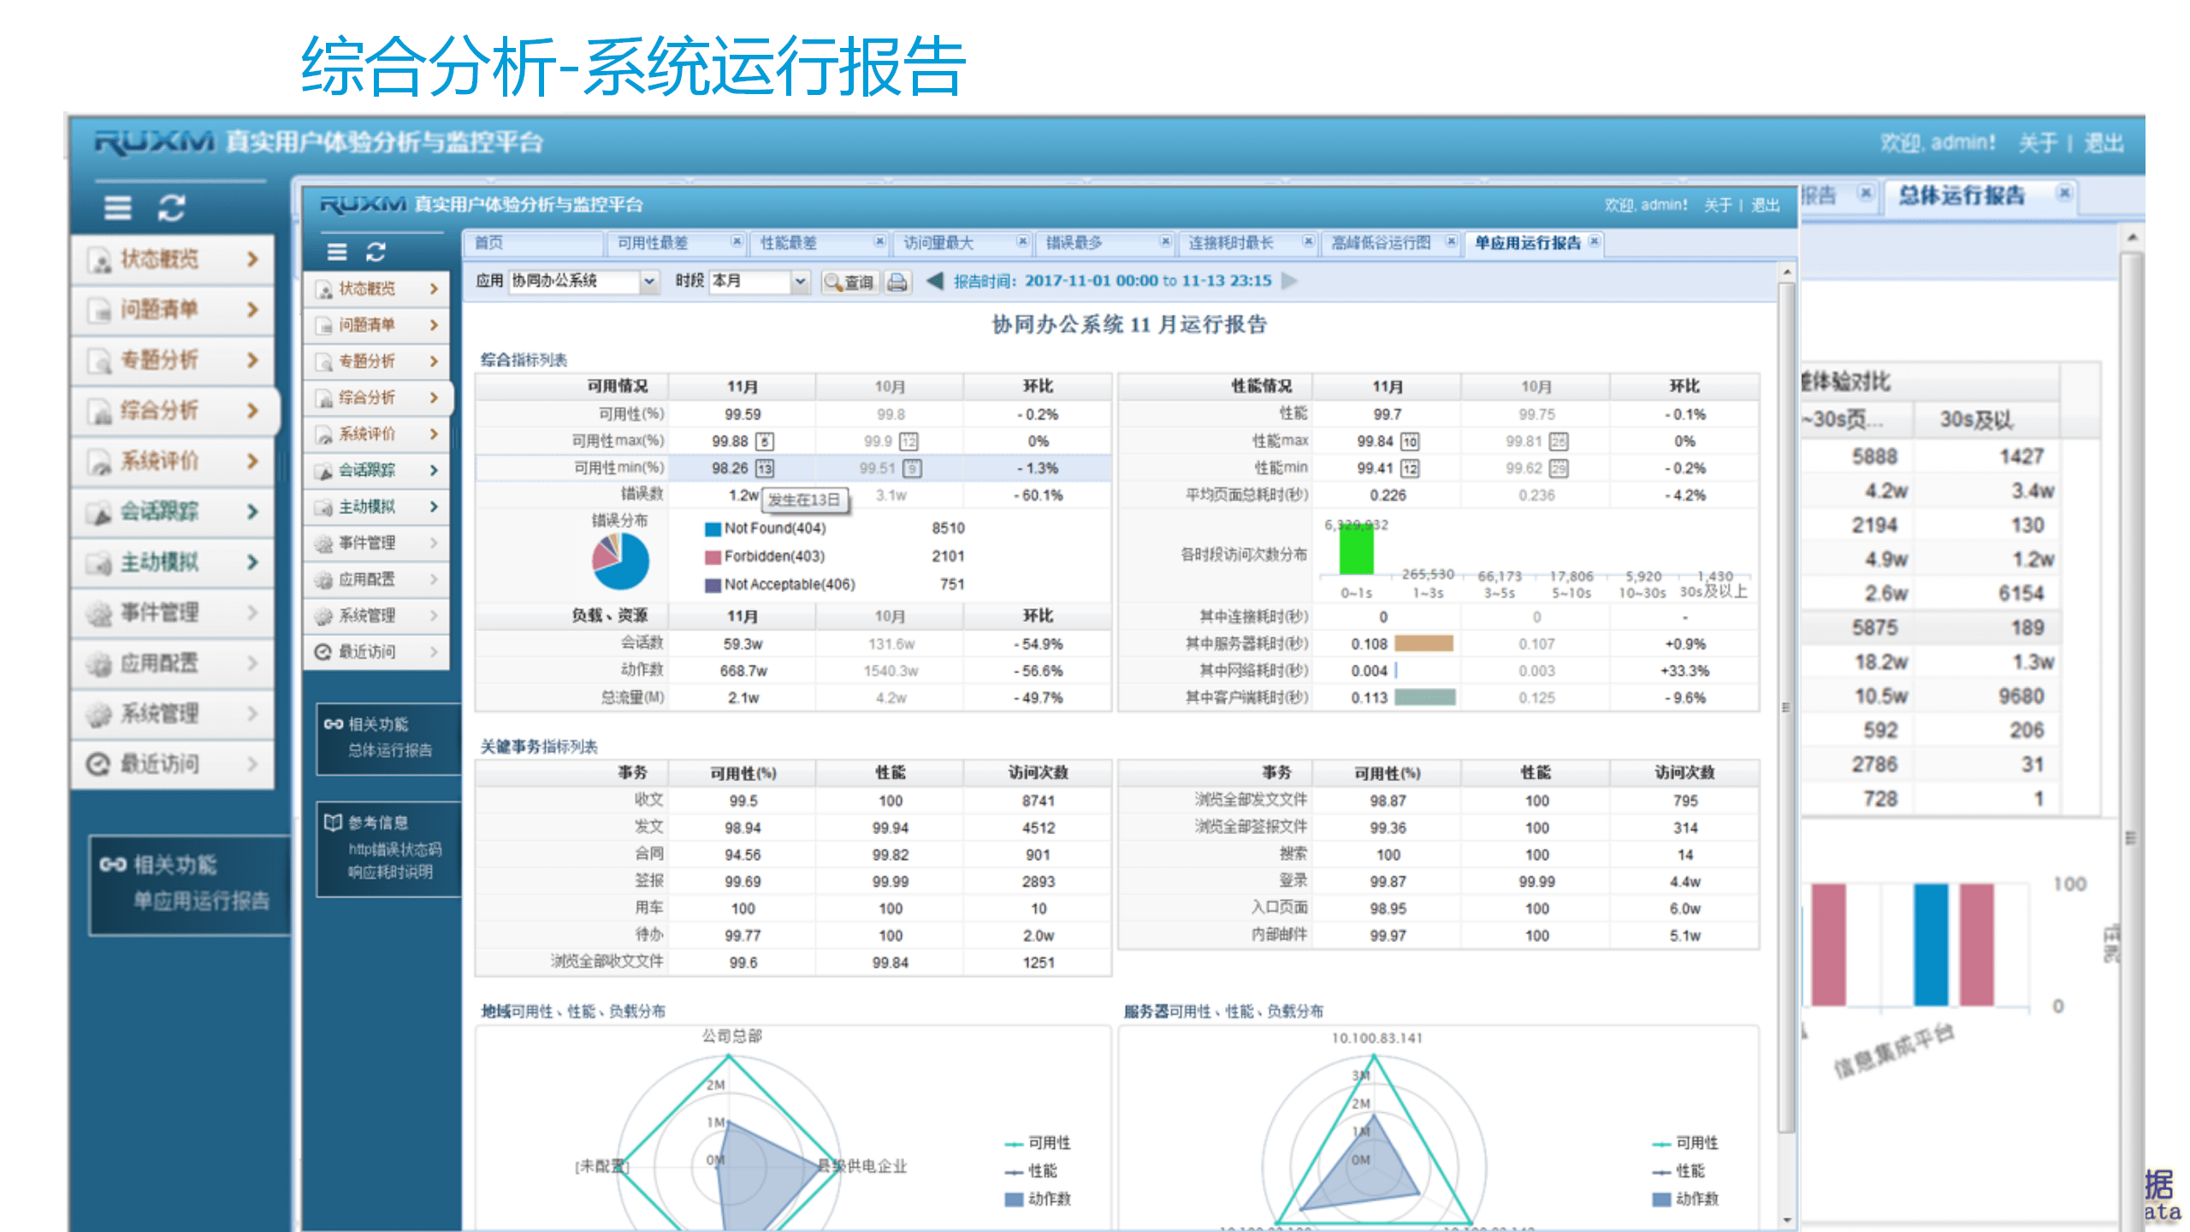
Task: Go to next report period arrow
Action: coord(1290,281)
